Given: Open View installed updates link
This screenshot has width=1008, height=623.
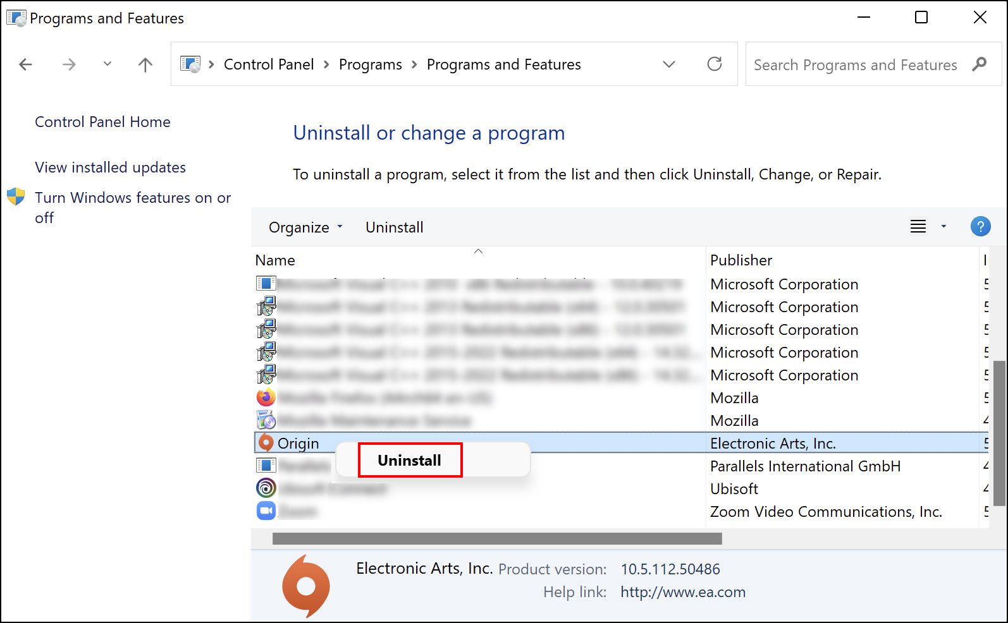Looking at the screenshot, I should [x=110, y=167].
